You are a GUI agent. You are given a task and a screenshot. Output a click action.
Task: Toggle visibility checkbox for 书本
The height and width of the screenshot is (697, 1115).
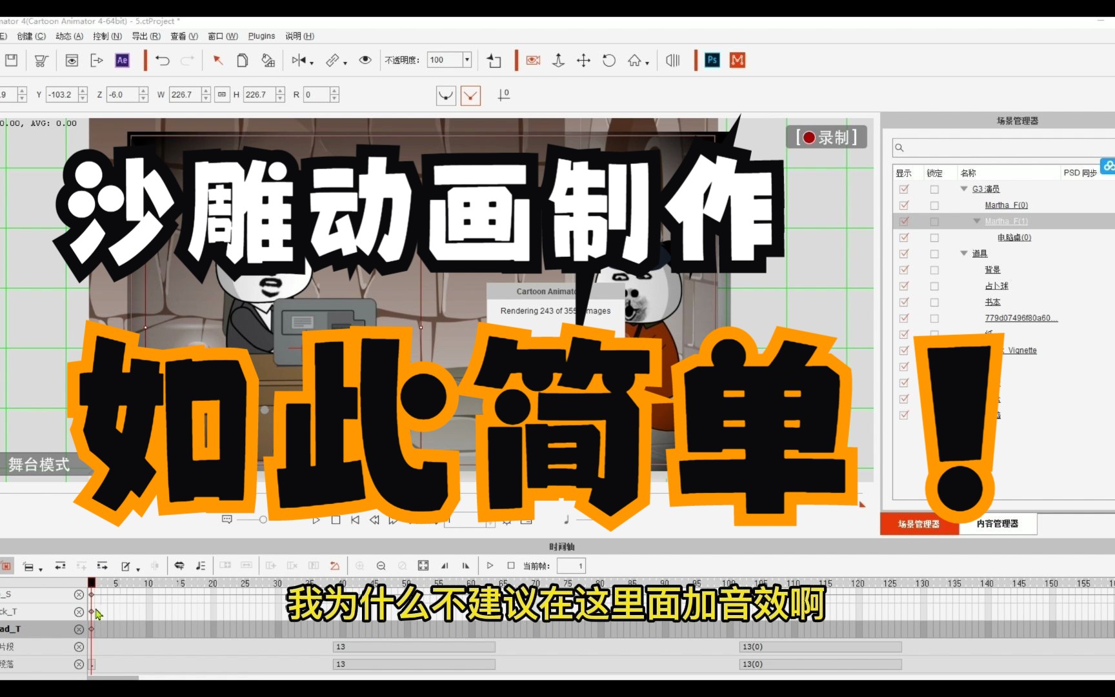pos(904,302)
